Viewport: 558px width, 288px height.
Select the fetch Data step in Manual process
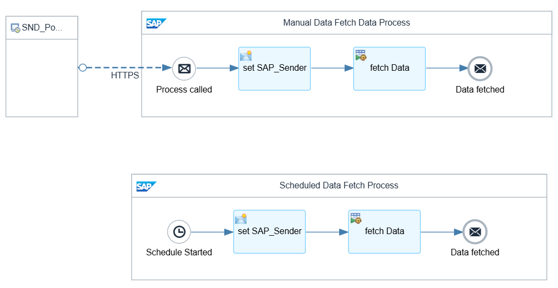click(389, 73)
